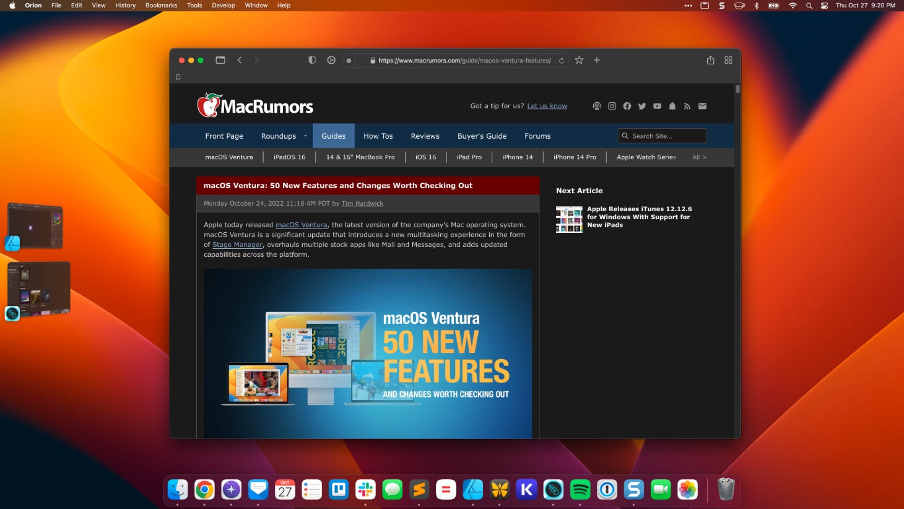Open FaceTime from the Dock
Screen dimensions: 904x509
[661, 490]
